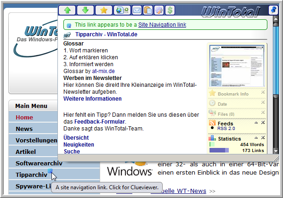Follow the at-mix.de link
Image resolution: width=283 pixels, height=198 pixels.
point(103,71)
